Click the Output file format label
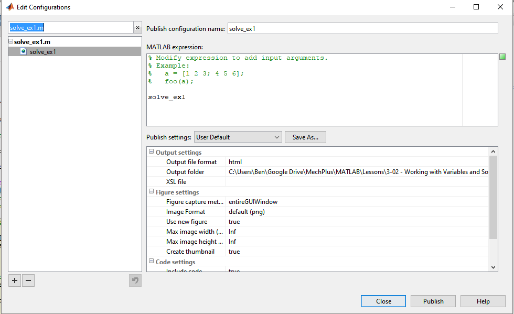 (x=191, y=162)
